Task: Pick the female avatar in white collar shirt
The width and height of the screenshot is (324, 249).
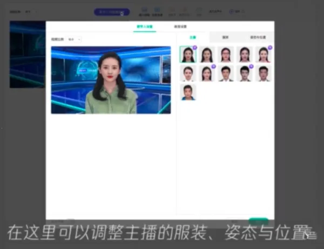Action: (188, 73)
